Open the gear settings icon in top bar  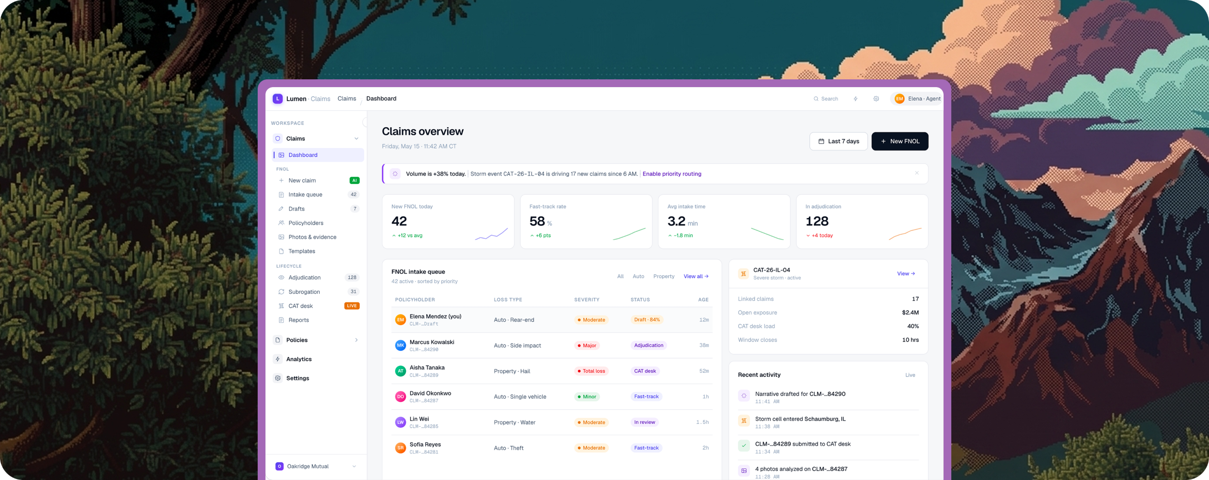[876, 99]
